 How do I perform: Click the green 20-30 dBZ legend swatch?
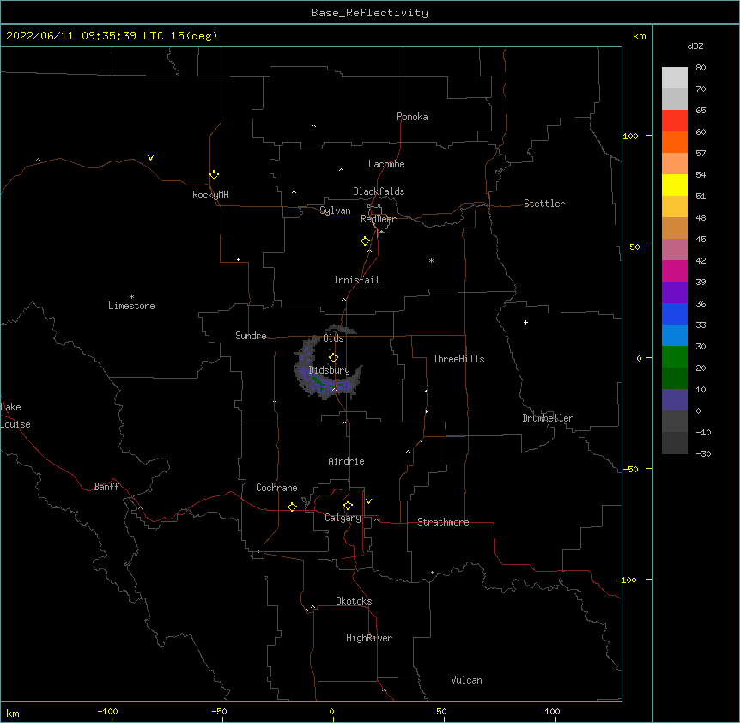click(x=675, y=357)
